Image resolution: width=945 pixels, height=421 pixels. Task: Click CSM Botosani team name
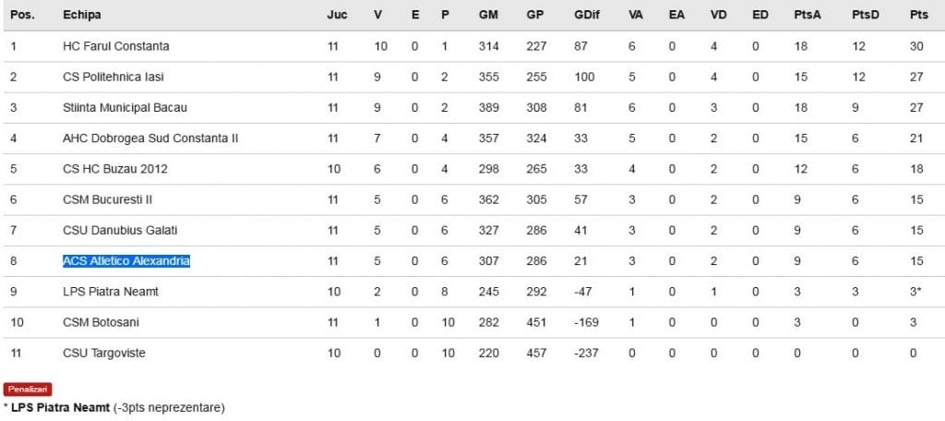click(101, 322)
